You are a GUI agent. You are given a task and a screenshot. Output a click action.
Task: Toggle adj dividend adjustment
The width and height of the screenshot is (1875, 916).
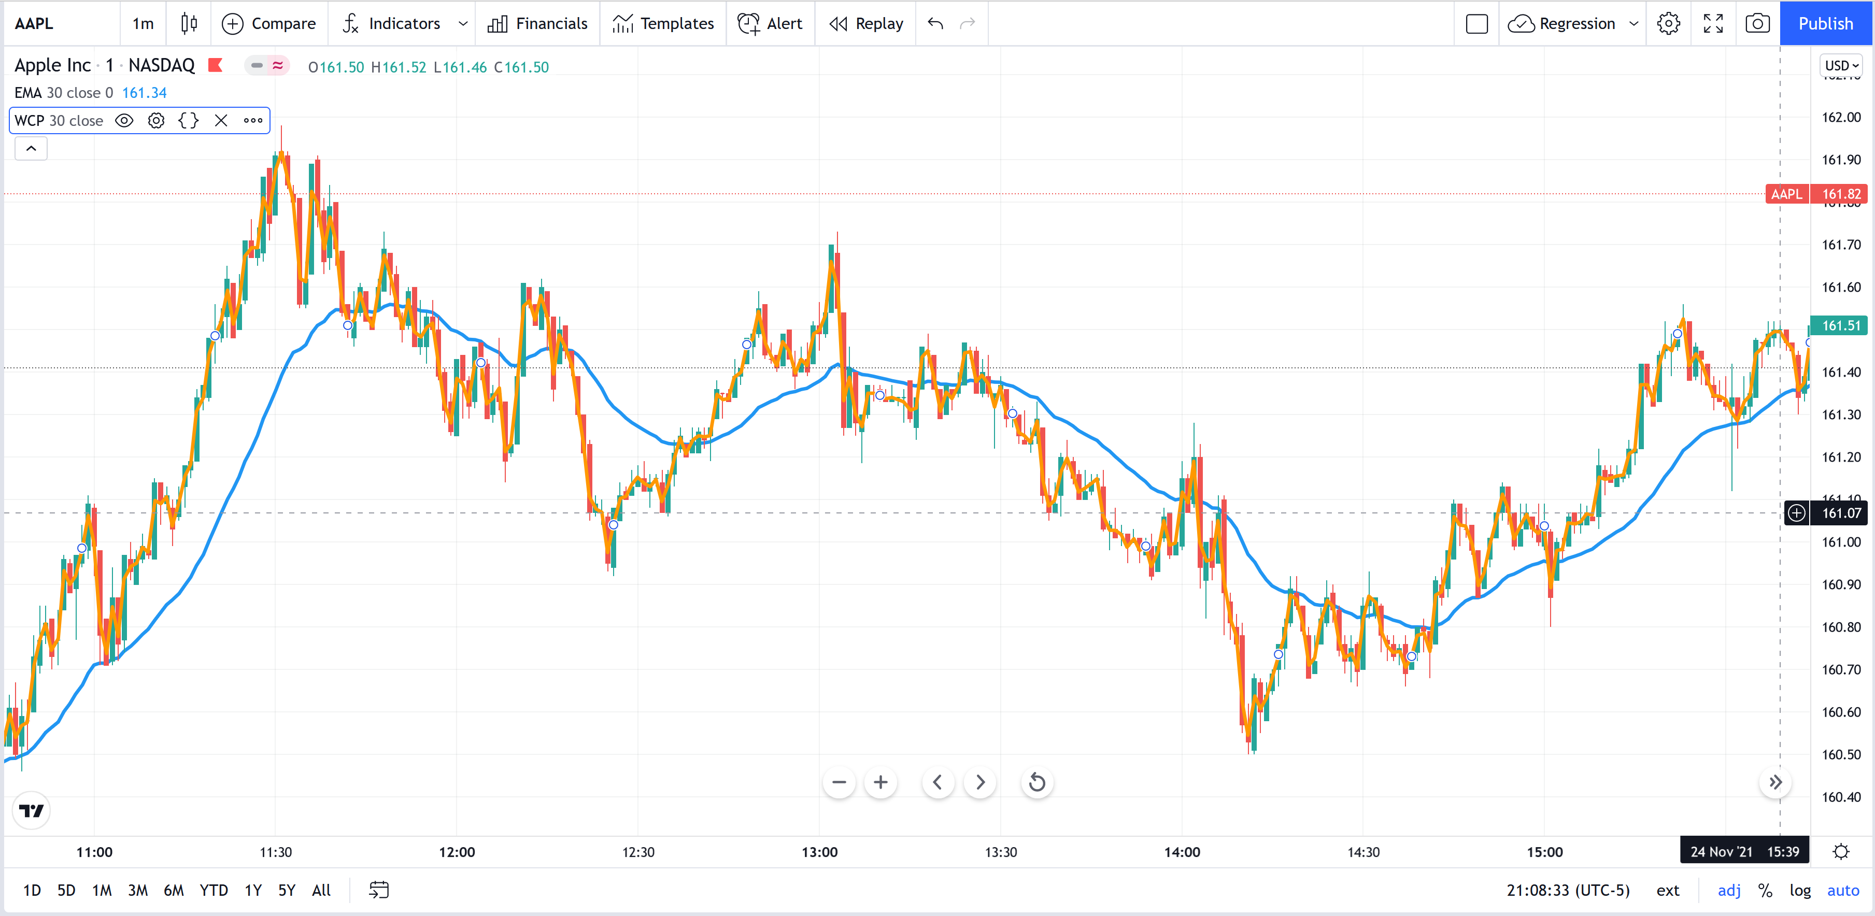[1729, 891]
